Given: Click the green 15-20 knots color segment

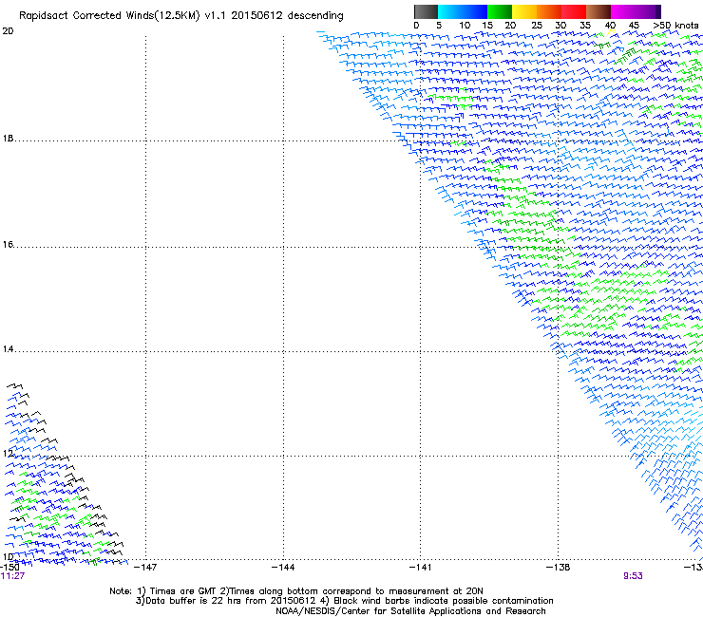Looking at the screenshot, I should click(500, 11).
